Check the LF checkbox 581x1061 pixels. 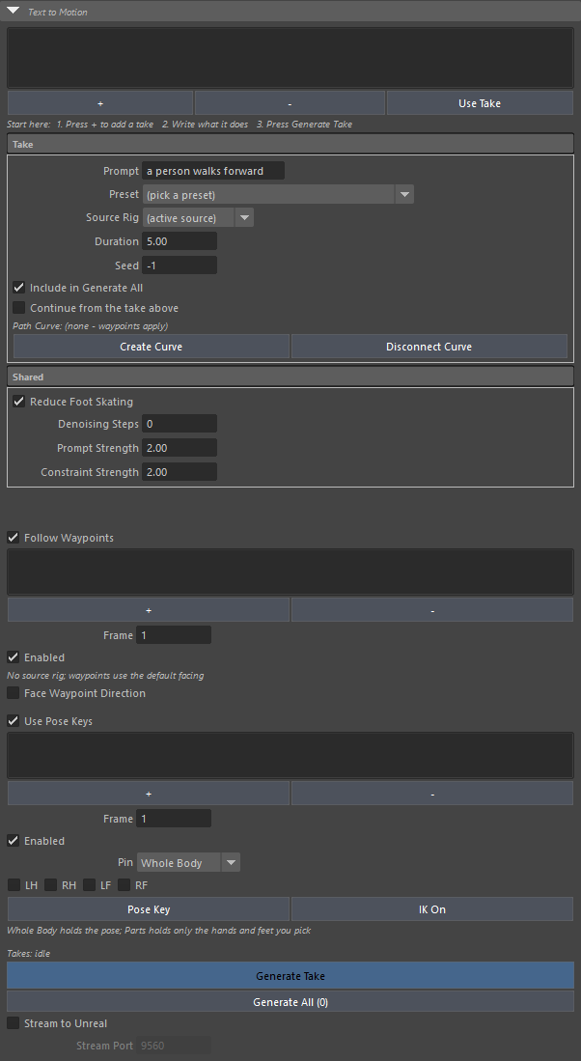coord(89,885)
